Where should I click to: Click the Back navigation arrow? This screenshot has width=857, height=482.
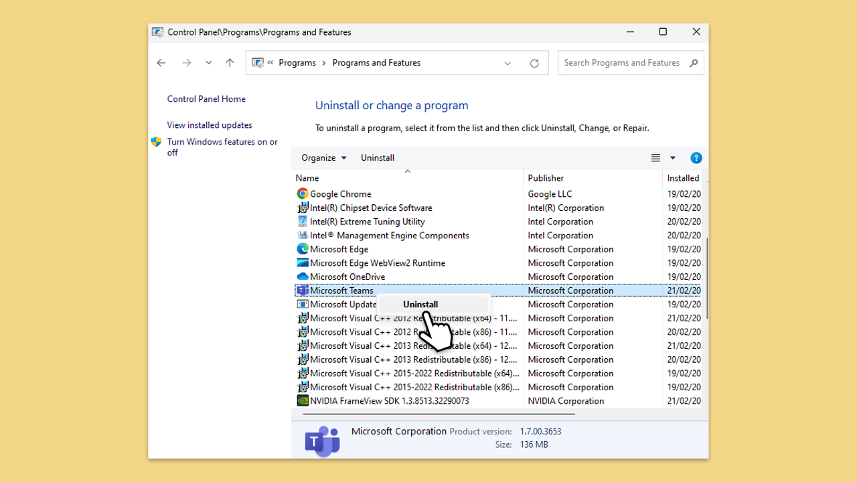(x=161, y=63)
